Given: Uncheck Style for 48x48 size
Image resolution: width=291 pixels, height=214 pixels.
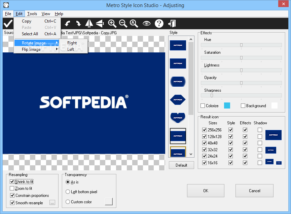Looking at the screenshot, I should (231, 143).
